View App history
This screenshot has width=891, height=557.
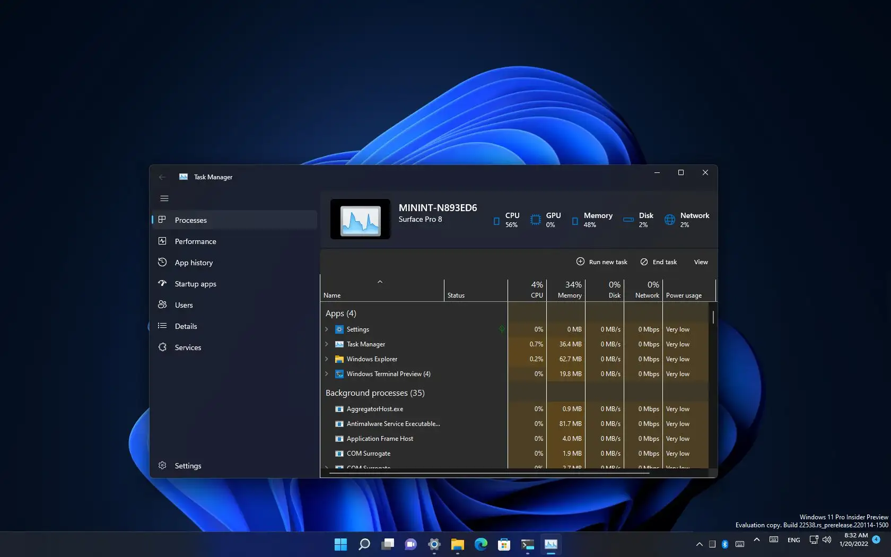[193, 262]
